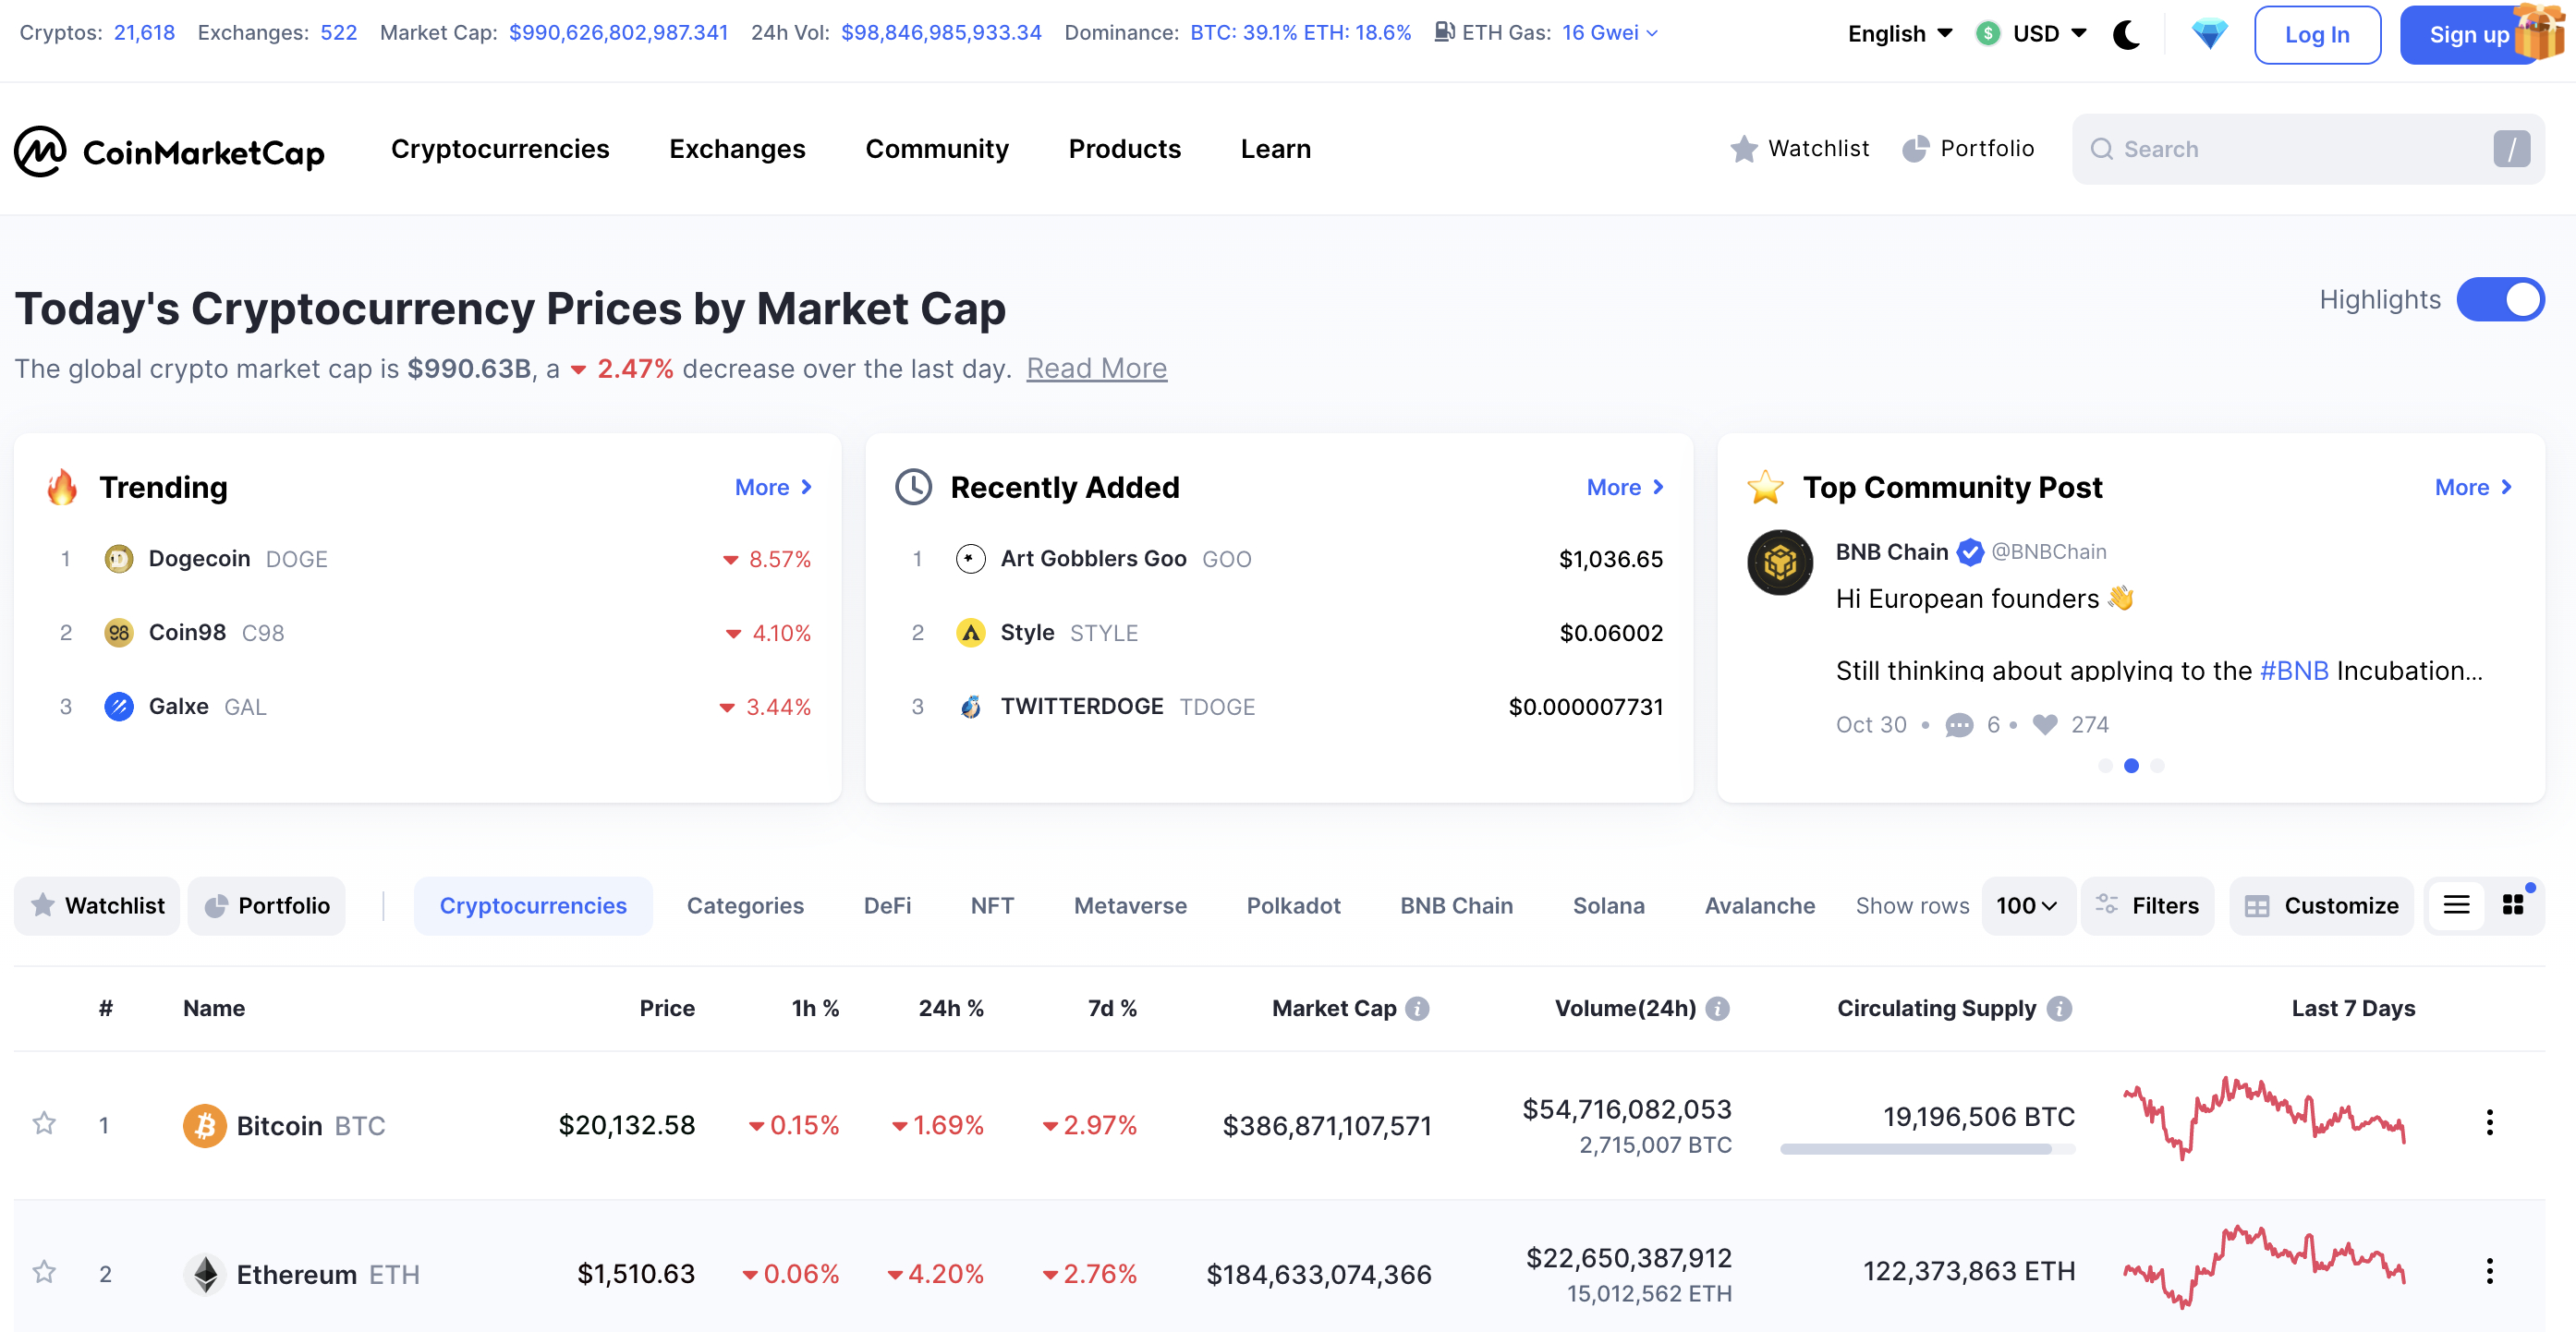Open Bitcoin row three-dot menu

pos(2489,1123)
